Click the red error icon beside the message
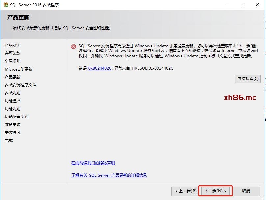This screenshot has width=266, height=200. coord(74,47)
